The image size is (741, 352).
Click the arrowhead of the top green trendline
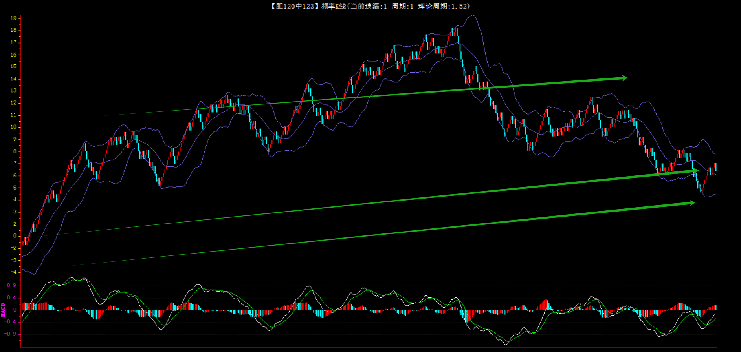(624, 78)
